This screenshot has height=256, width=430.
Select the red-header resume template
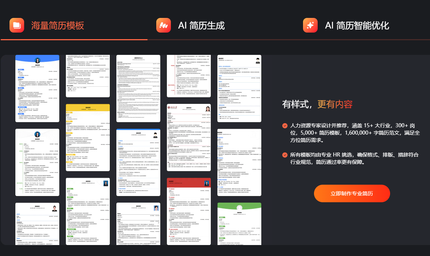189,211
